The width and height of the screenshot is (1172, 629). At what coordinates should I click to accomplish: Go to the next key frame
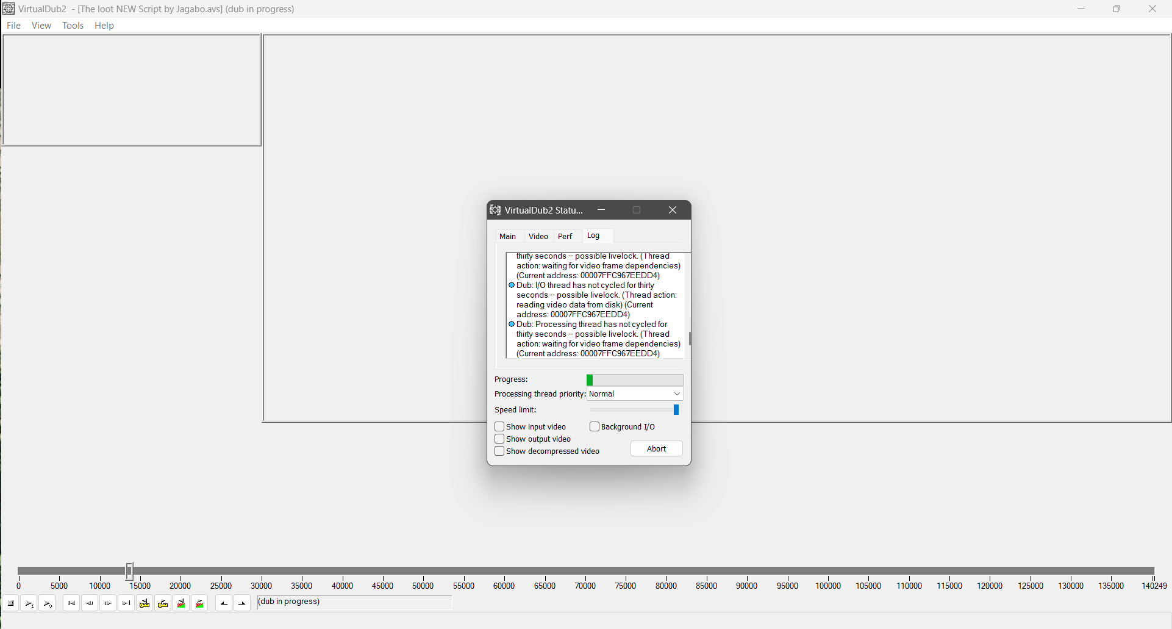pyautogui.click(x=163, y=603)
